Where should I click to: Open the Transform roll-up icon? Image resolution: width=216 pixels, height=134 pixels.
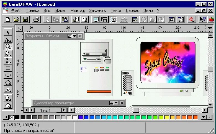click(x=135, y=19)
